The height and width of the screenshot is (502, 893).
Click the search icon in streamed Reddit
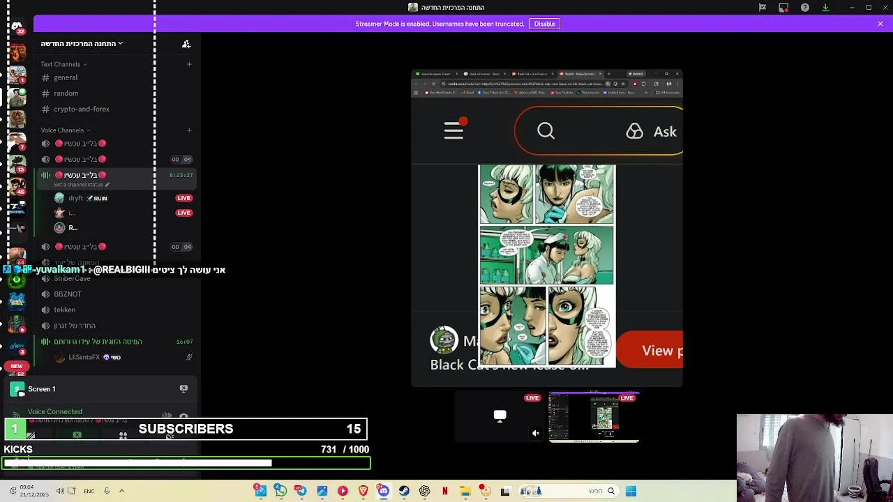point(546,131)
